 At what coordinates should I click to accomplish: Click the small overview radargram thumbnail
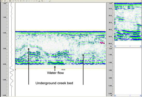(128, 22)
